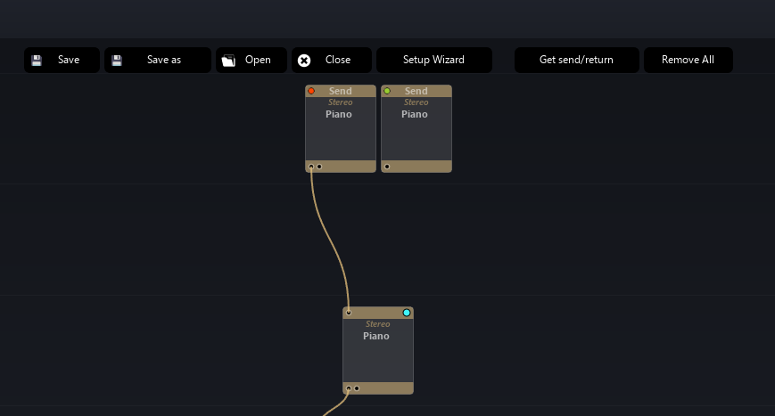
Task: Toggle the green indicator on second Send node
Action: (x=387, y=91)
